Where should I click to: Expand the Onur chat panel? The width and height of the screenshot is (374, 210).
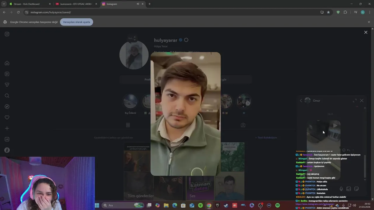point(354,101)
